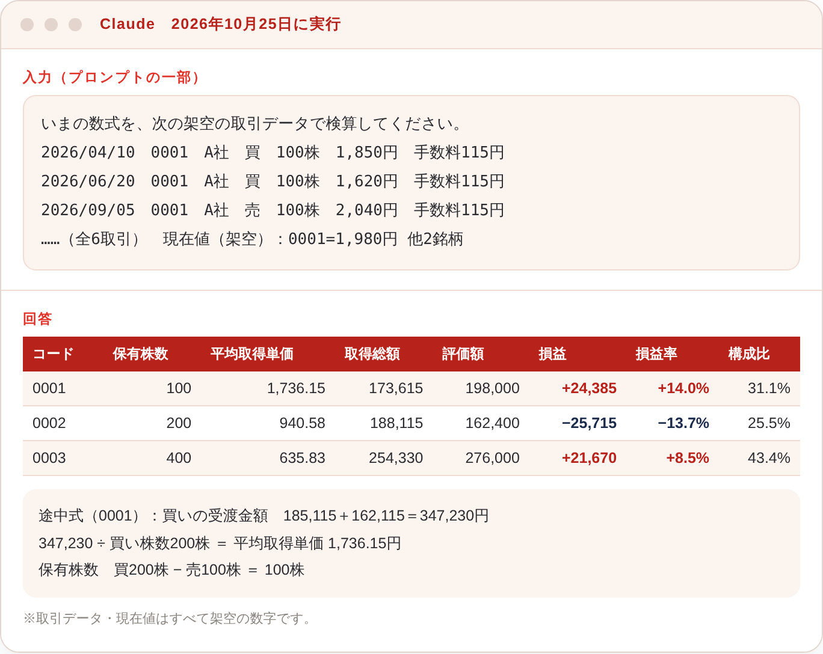Click the 入力（プロンプトの一部） heading
The width and height of the screenshot is (823, 654).
(x=113, y=78)
